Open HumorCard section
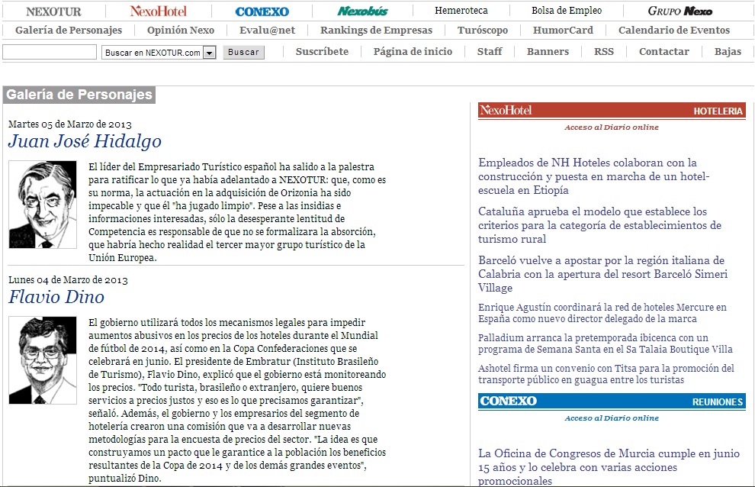The image size is (755, 487). [563, 31]
